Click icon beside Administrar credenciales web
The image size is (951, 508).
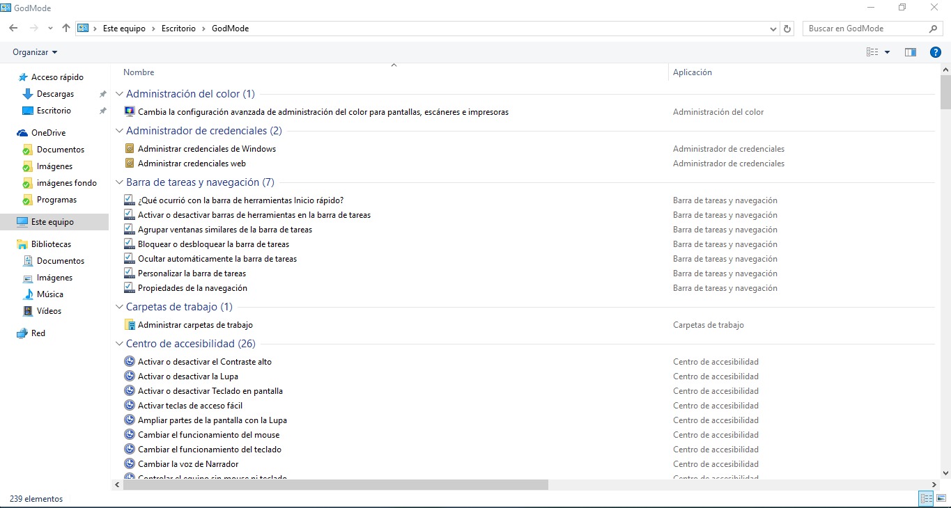click(129, 163)
